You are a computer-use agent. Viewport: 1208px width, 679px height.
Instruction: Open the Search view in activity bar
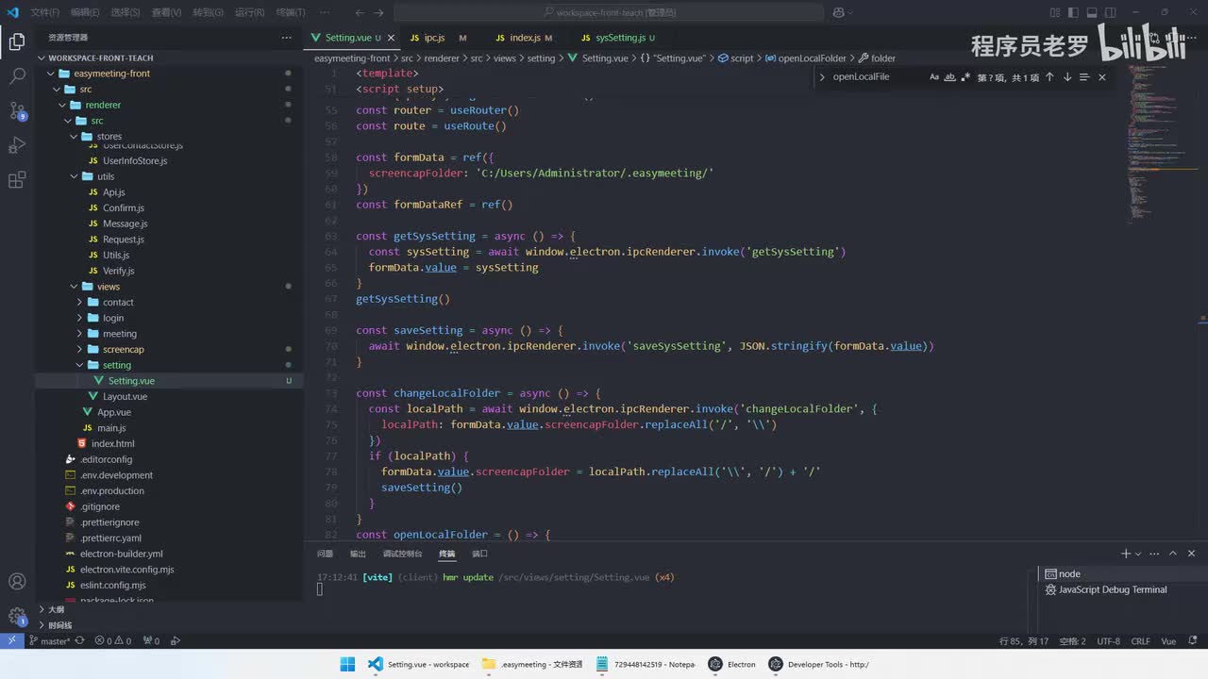(17, 76)
